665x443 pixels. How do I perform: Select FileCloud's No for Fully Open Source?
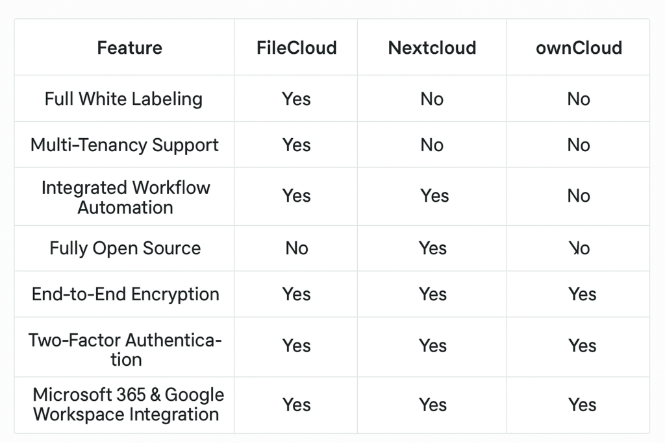tap(297, 248)
